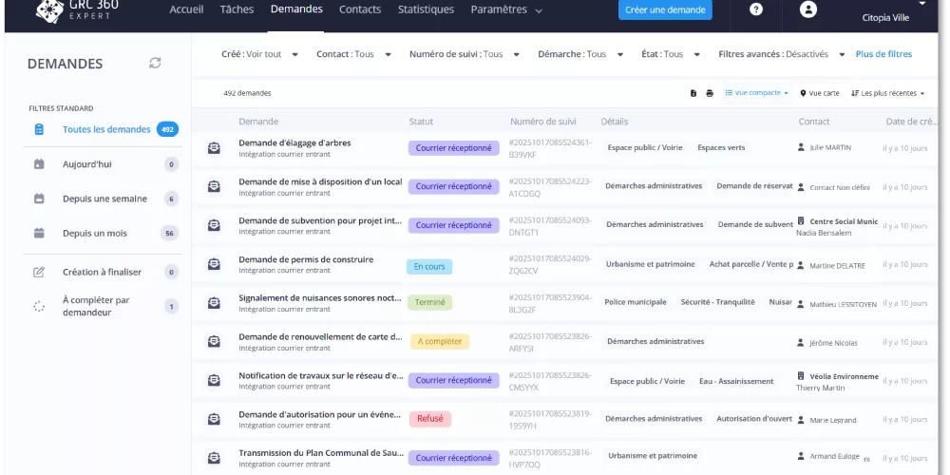This screenshot has width=950, height=475.
Task: Go to the Tâches tab
Action: [237, 9]
